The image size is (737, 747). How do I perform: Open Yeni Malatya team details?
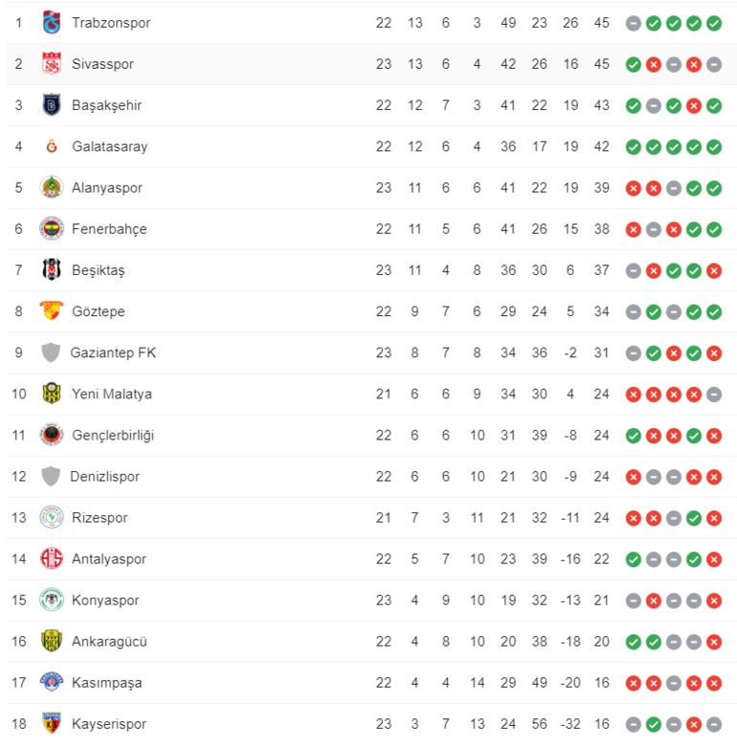point(112,394)
